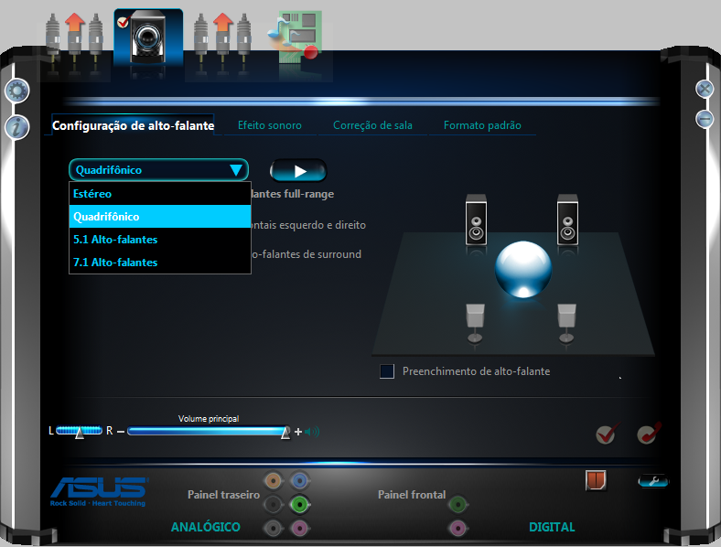Switch to the Efeito sonoro tab
The width and height of the screenshot is (721, 547).
[x=269, y=125]
